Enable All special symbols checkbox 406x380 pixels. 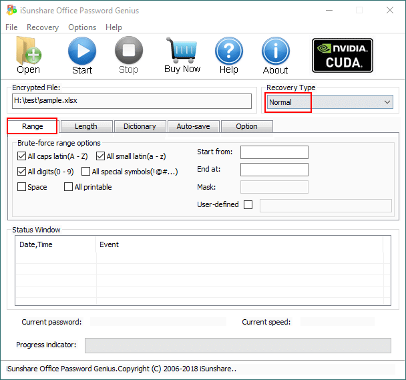85,172
